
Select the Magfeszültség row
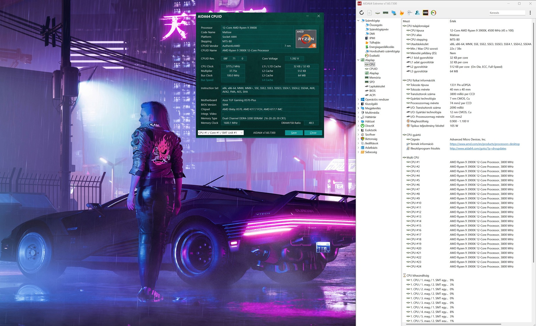[x=467, y=121]
